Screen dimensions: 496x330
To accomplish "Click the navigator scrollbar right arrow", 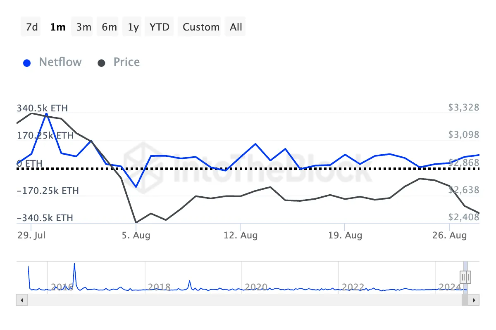I will [475, 300].
